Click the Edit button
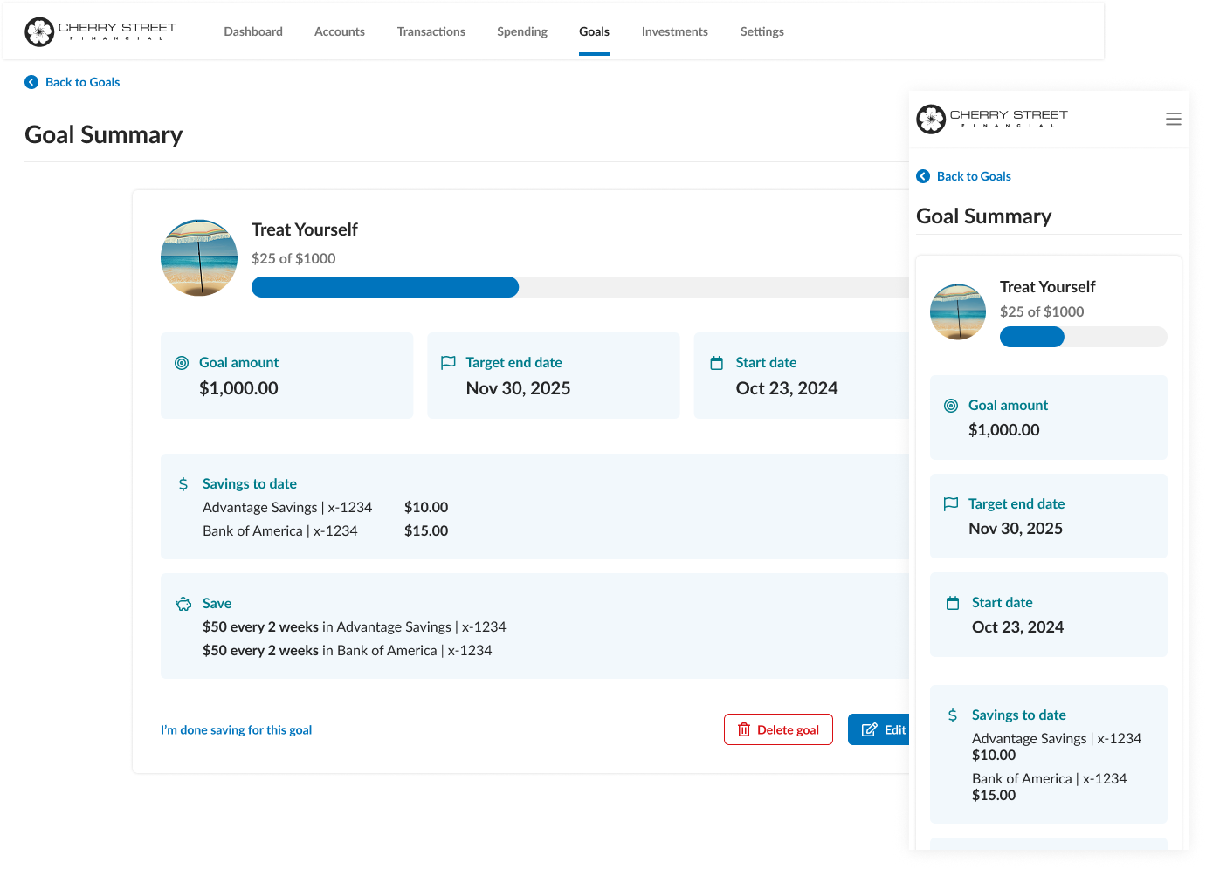Screen dimensions: 1206x869 click(x=880, y=729)
